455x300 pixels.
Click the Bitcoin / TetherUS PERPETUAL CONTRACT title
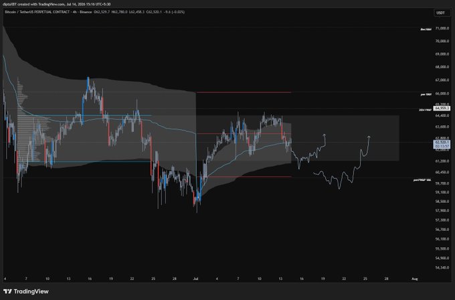click(37, 12)
